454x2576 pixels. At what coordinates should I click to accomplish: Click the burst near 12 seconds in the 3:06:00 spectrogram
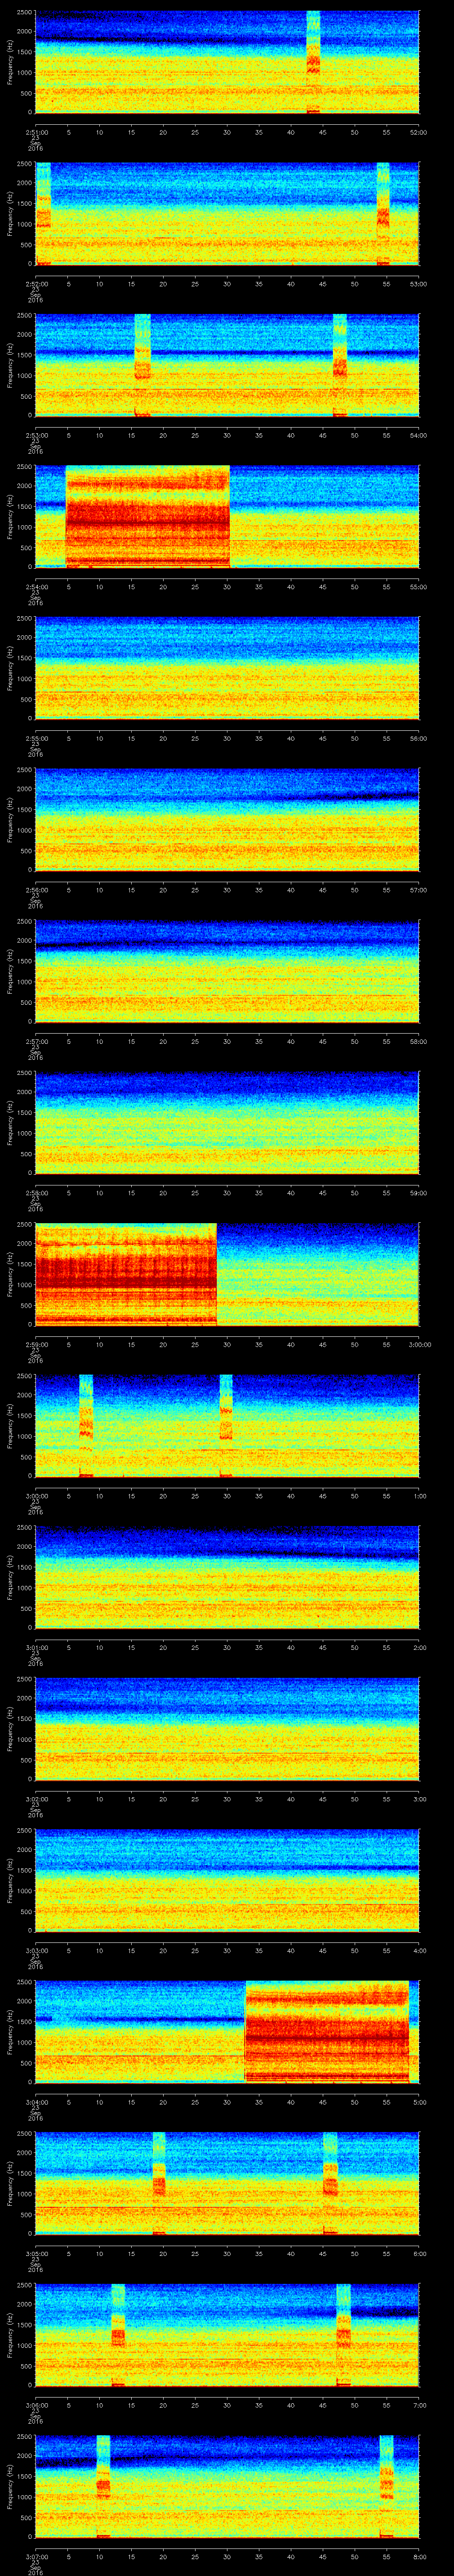[118, 2333]
